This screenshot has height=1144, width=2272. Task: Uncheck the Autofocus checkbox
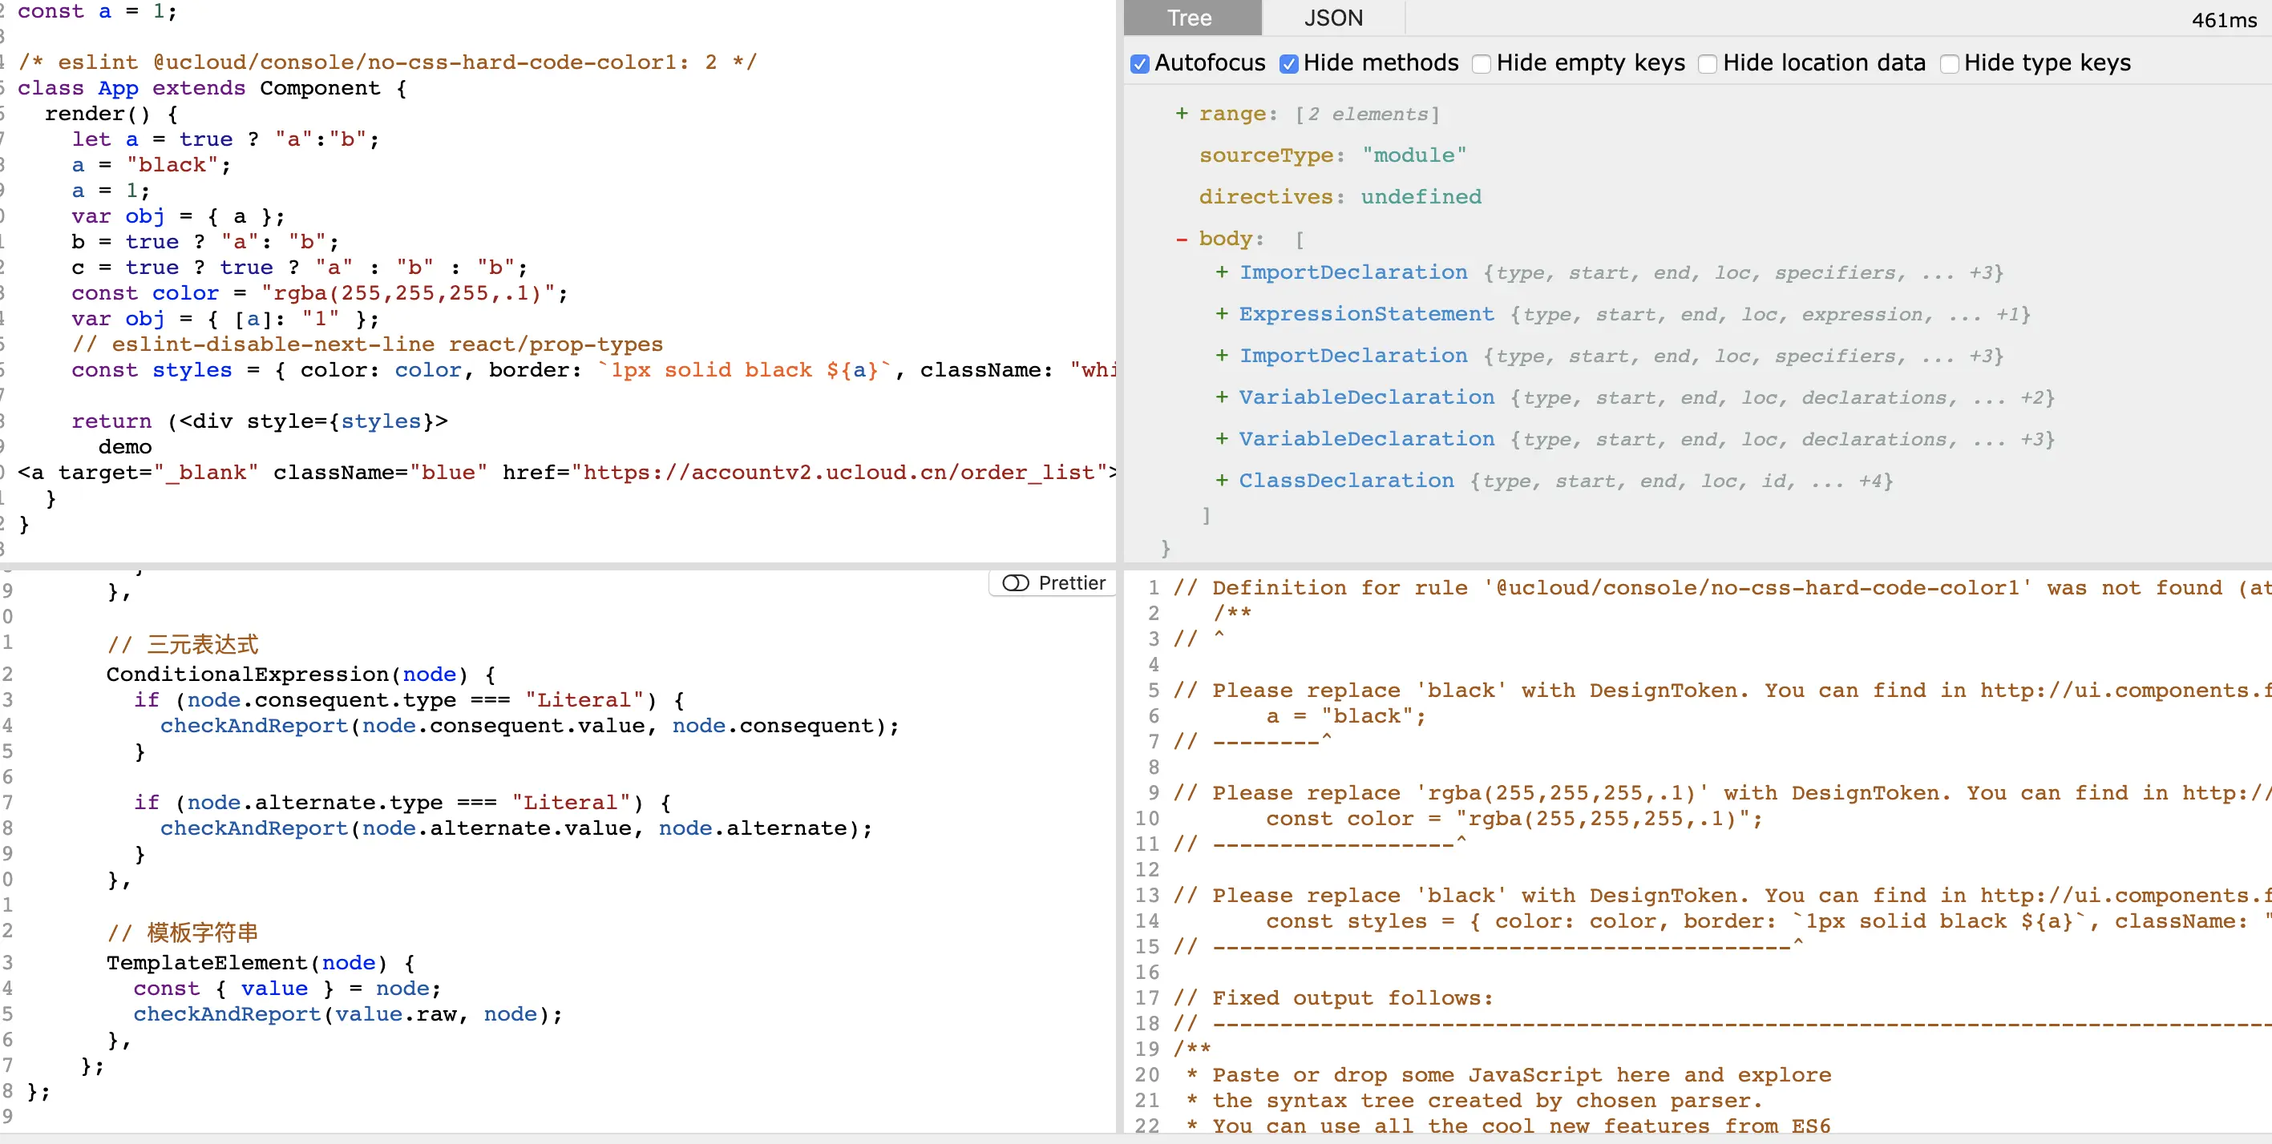[x=1139, y=63]
